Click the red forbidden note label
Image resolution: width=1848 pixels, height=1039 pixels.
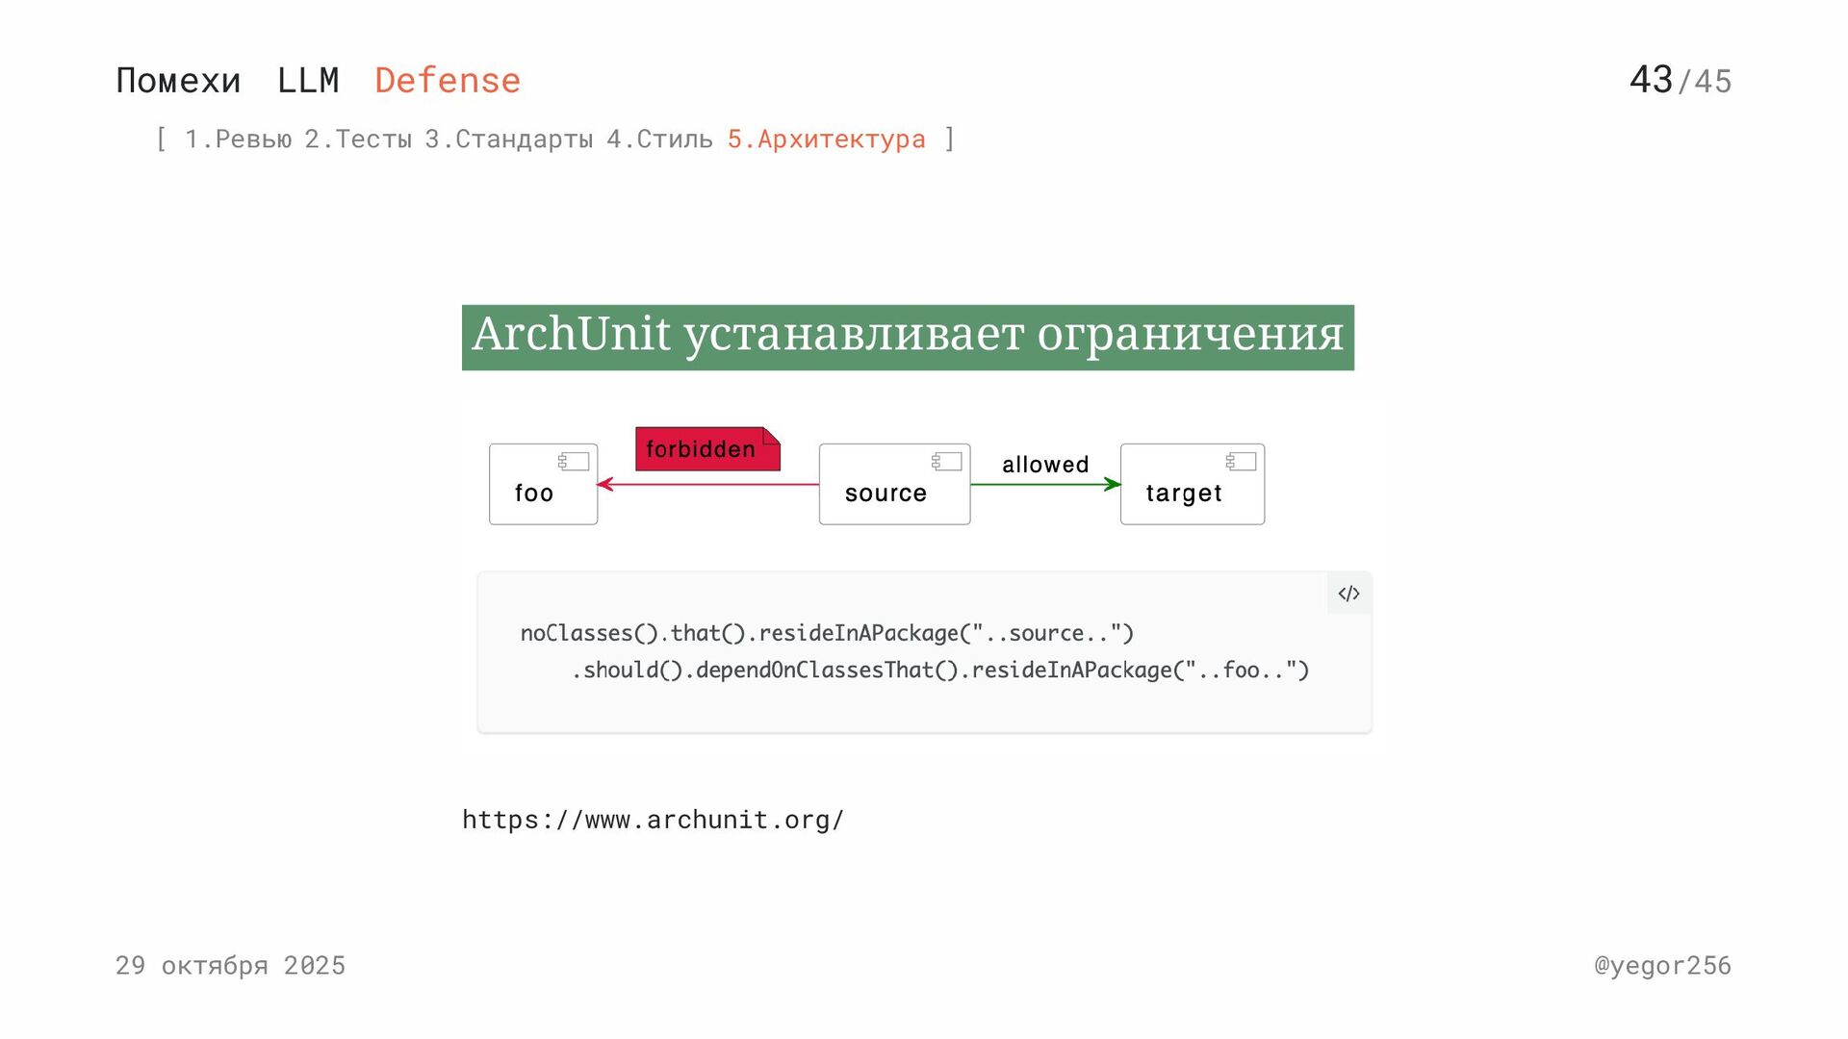[706, 449]
